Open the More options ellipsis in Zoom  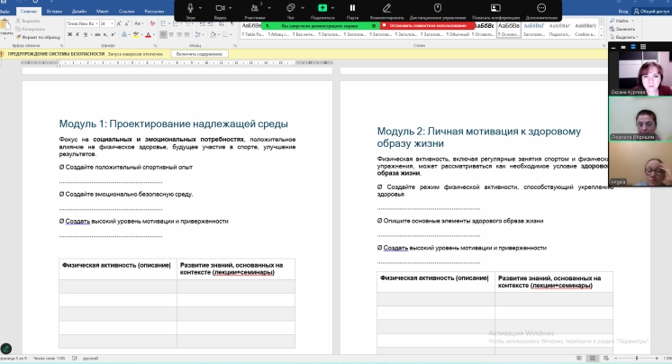[x=542, y=8]
